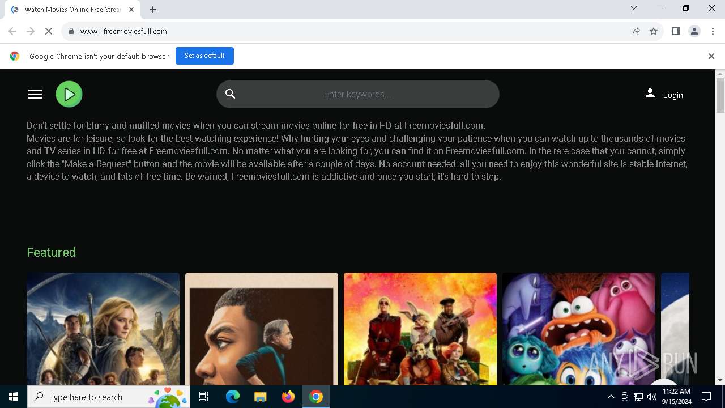The image size is (725, 408).
Task: Select the Watch Movies Online Free tab
Action: point(72,10)
